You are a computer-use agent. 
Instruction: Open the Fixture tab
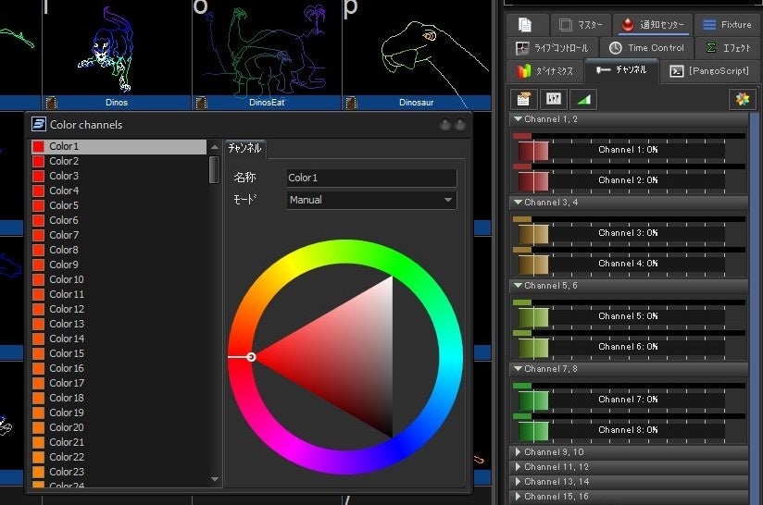tap(726, 25)
